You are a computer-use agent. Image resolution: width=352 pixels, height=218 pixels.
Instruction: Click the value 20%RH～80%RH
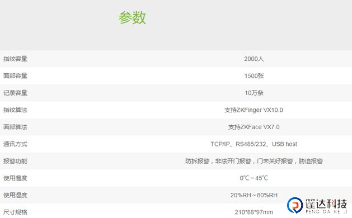[x=254, y=195]
